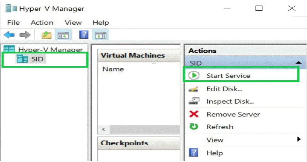The width and height of the screenshot is (307, 162).
Task: Open the File menu
Action: tap(13, 22)
